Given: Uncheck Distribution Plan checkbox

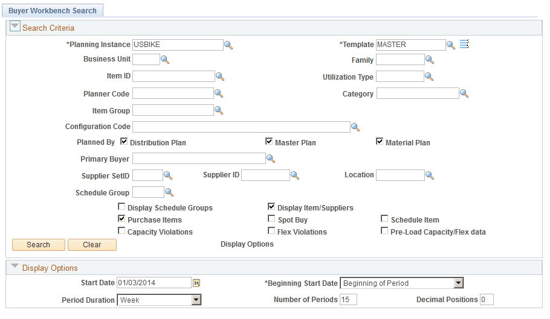Looking at the screenshot, I should (124, 141).
